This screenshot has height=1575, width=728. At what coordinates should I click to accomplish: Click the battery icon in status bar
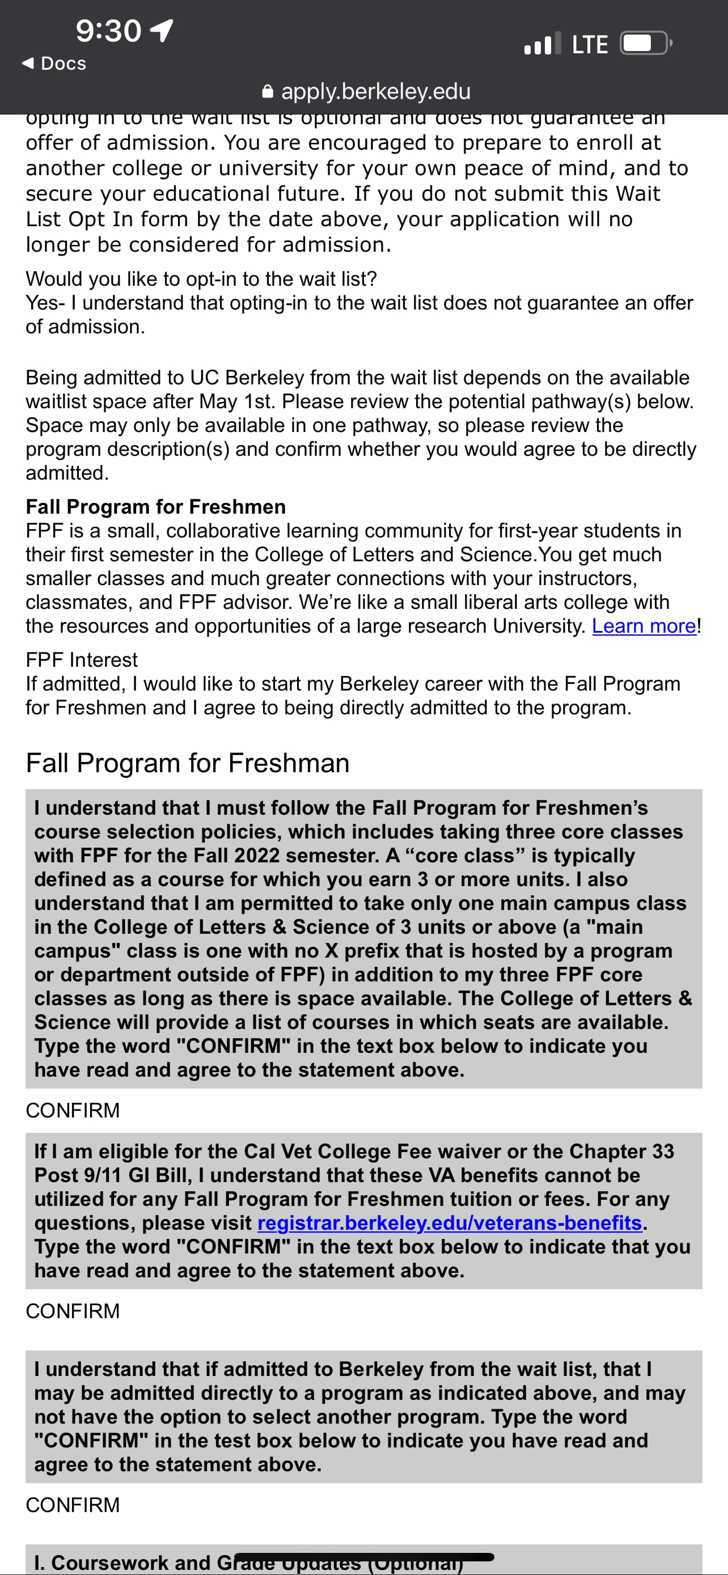click(x=645, y=44)
